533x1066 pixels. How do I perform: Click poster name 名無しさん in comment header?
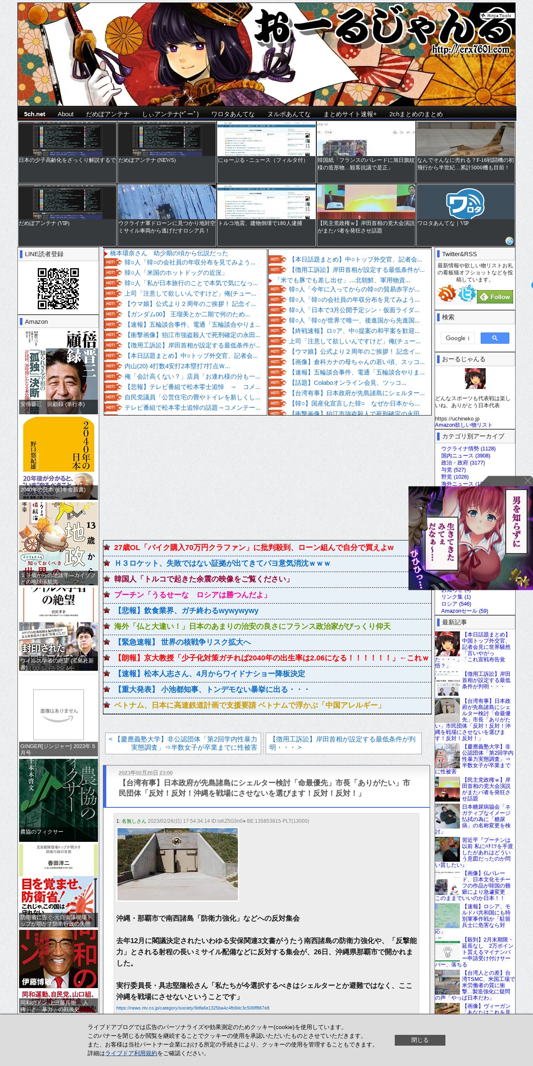(x=134, y=821)
